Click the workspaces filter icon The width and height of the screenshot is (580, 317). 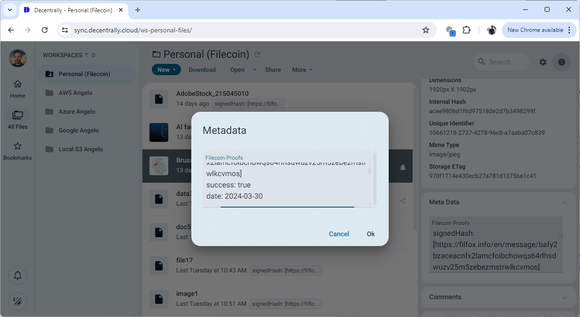(86, 55)
